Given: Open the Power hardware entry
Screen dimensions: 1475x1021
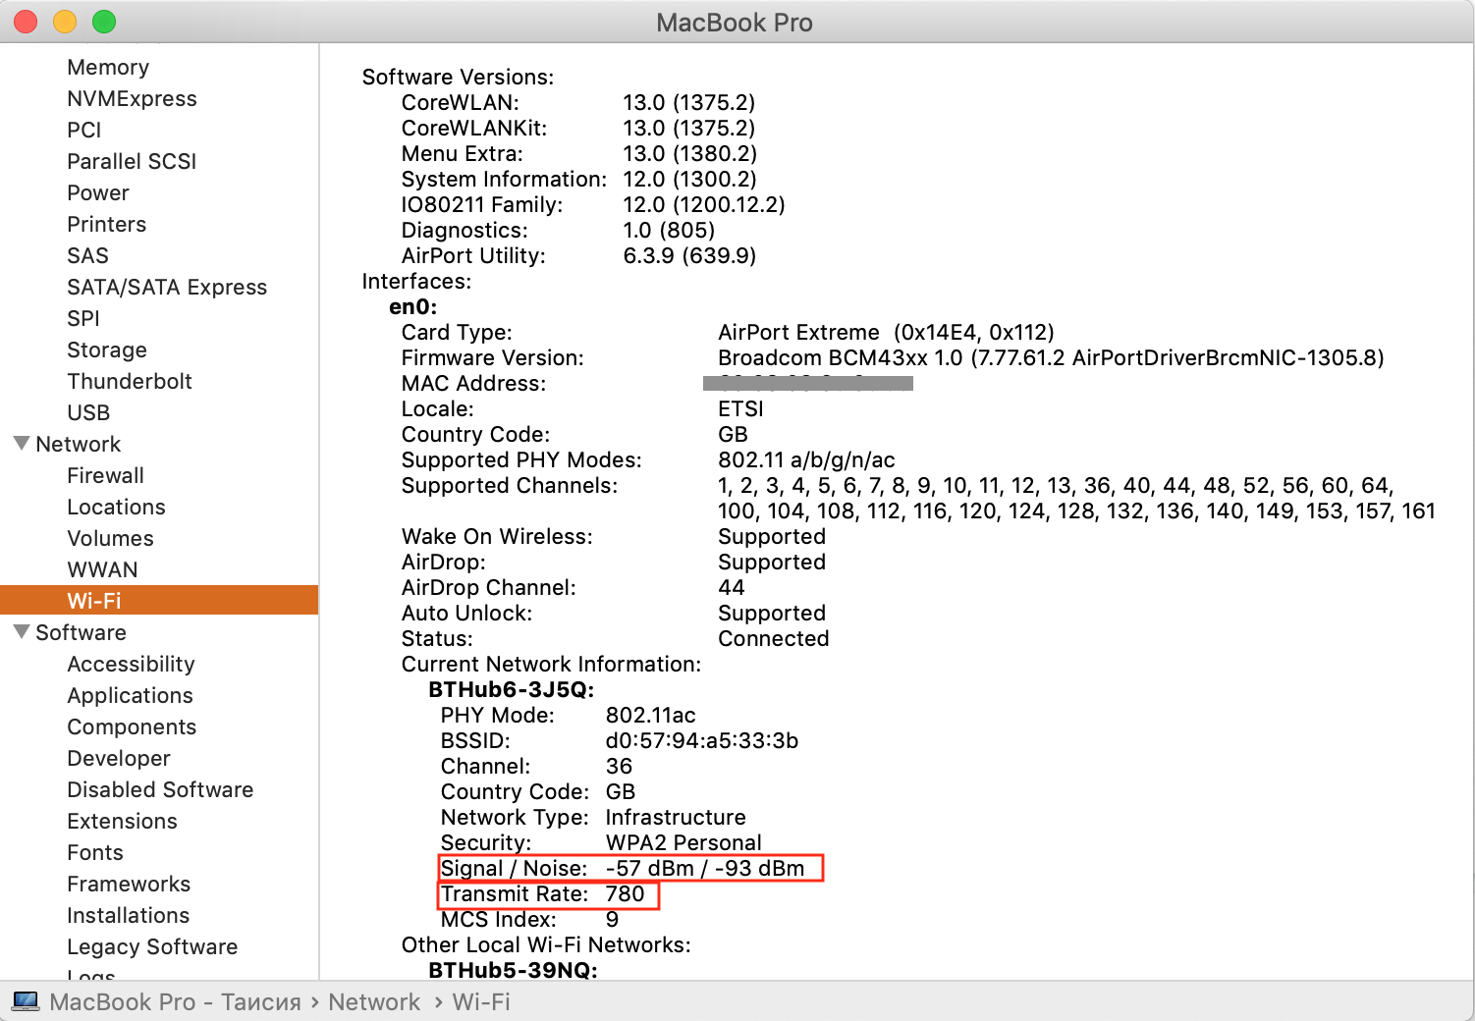Looking at the screenshot, I should coord(98,192).
